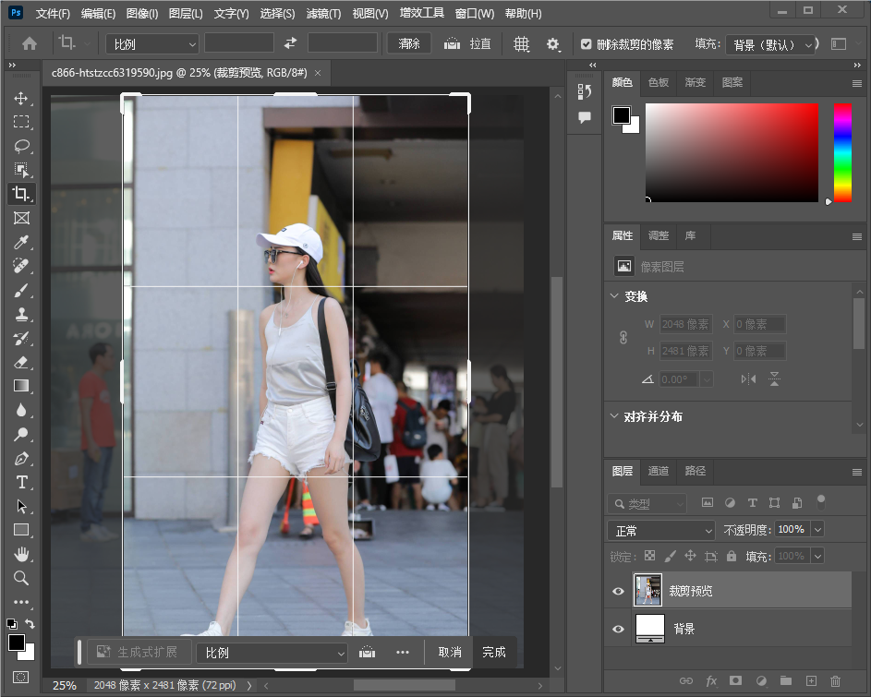Click the vertical hue spectrum strip
The width and height of the screenshot is (871, 697).
(x=842, y=151)
